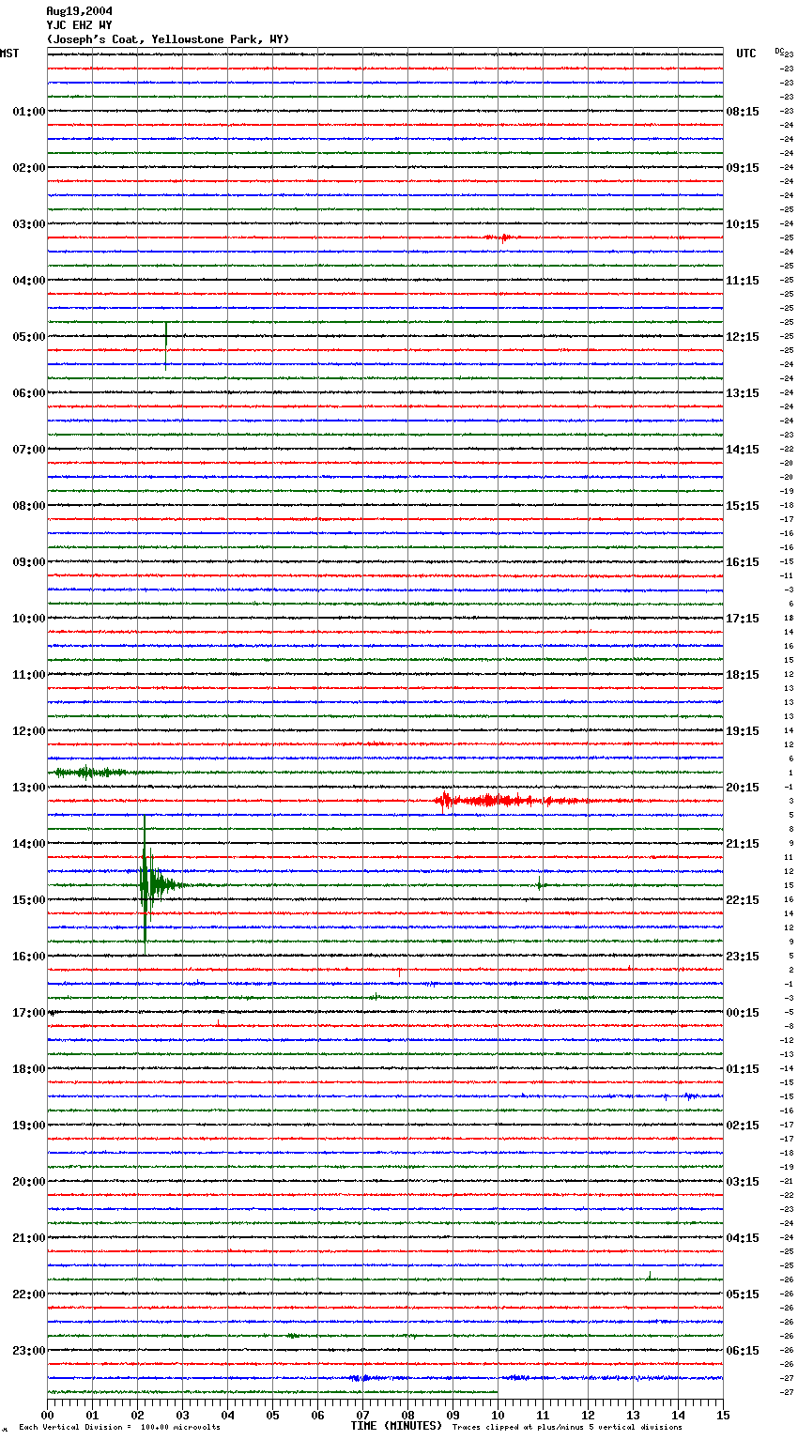Select the 19:00 MST time label
The width and height of the screenshot is (798, 1440).
[29, 1126]
